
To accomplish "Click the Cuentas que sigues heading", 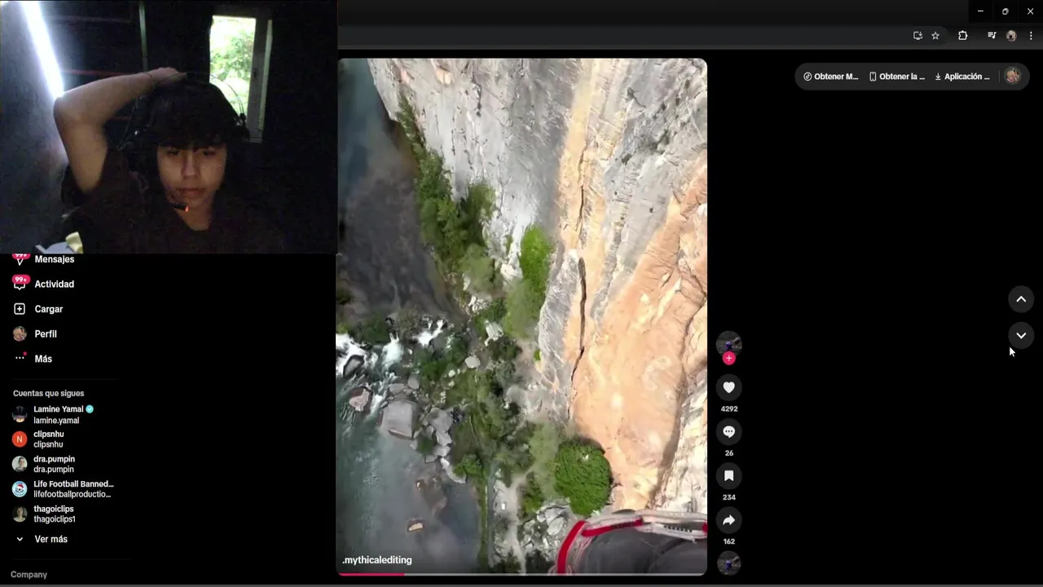I will (48, 393).
